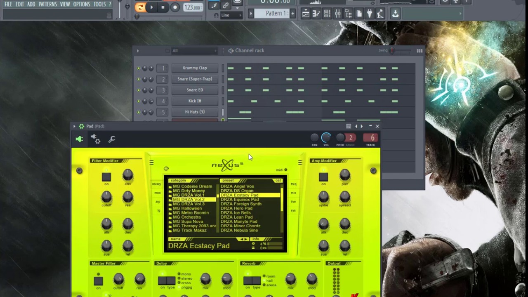Image resolution: width=528 pixels, height=297 pixels.
Task: Open the channel rack All filter dropdown
Action: pyautogui.click(x=194, y=51)
